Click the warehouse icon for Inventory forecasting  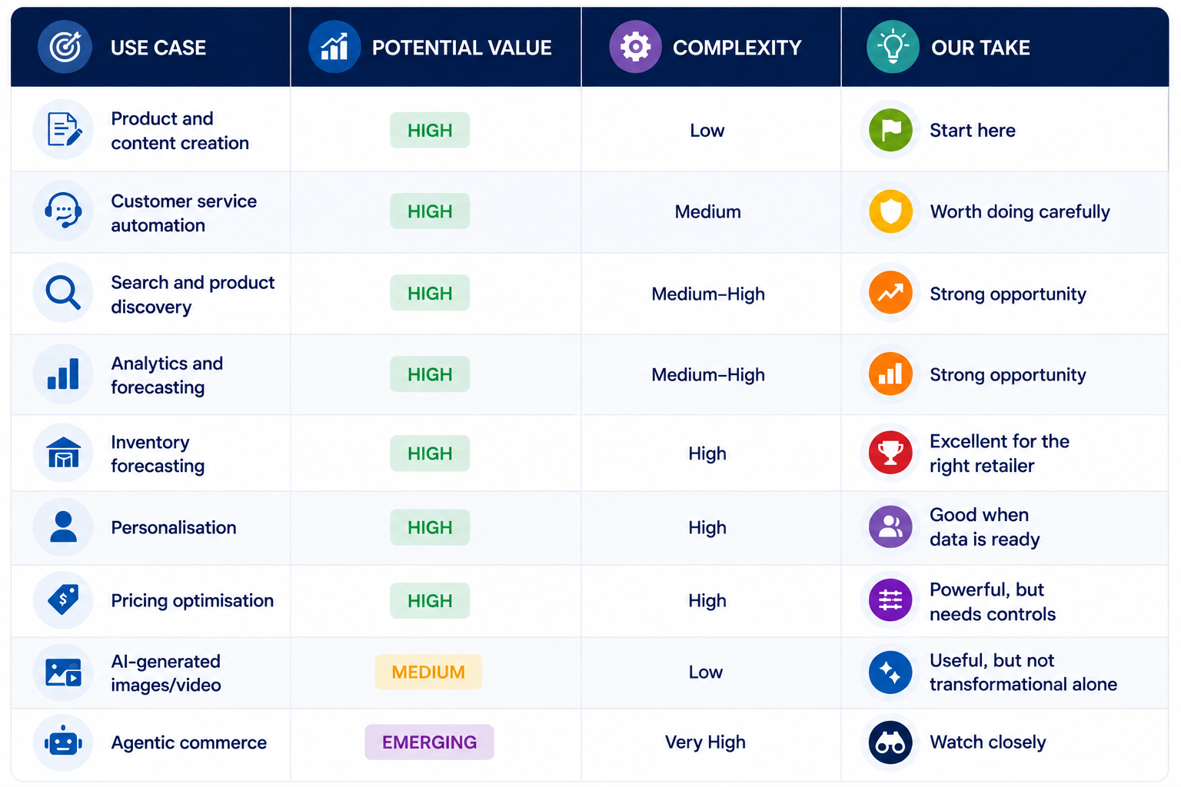click(63, 453)
